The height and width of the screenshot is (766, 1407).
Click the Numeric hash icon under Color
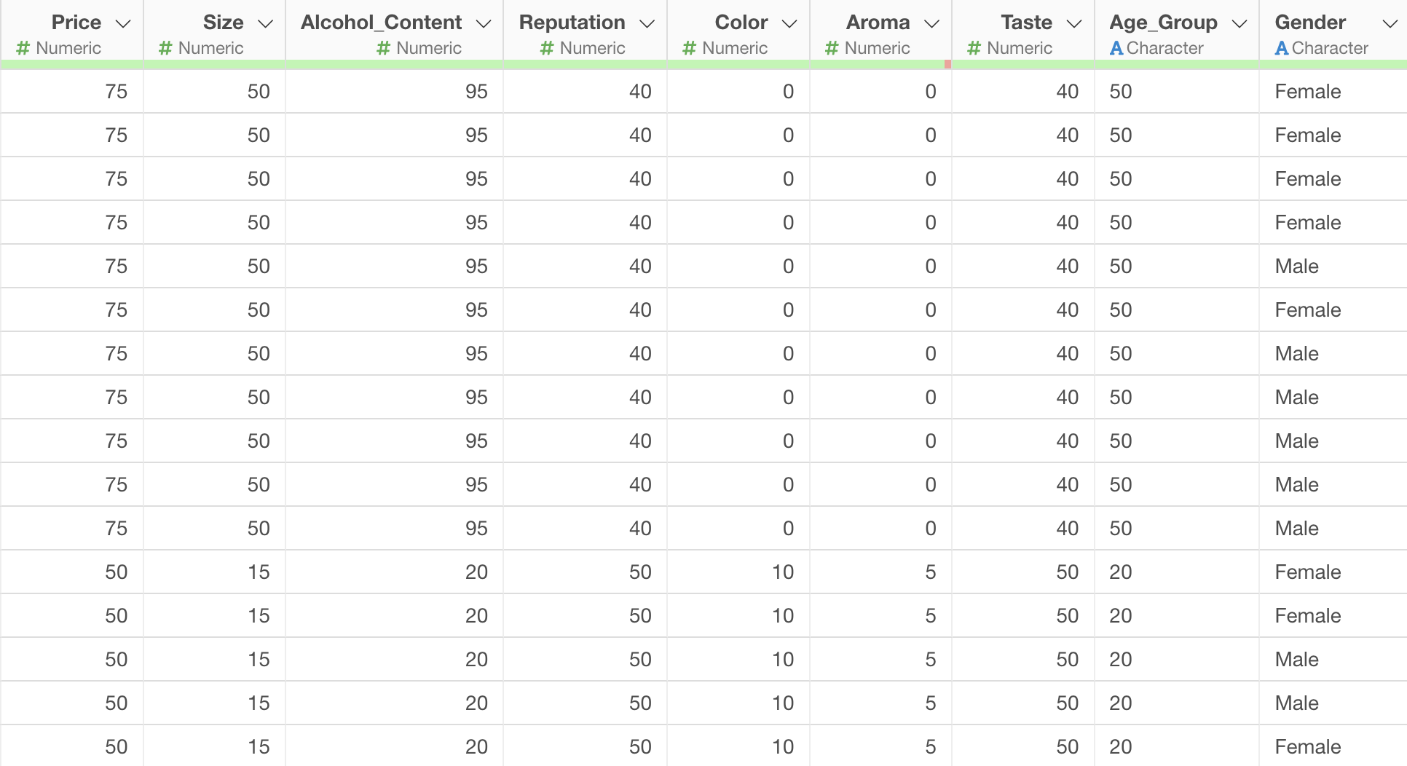(689, 48)
